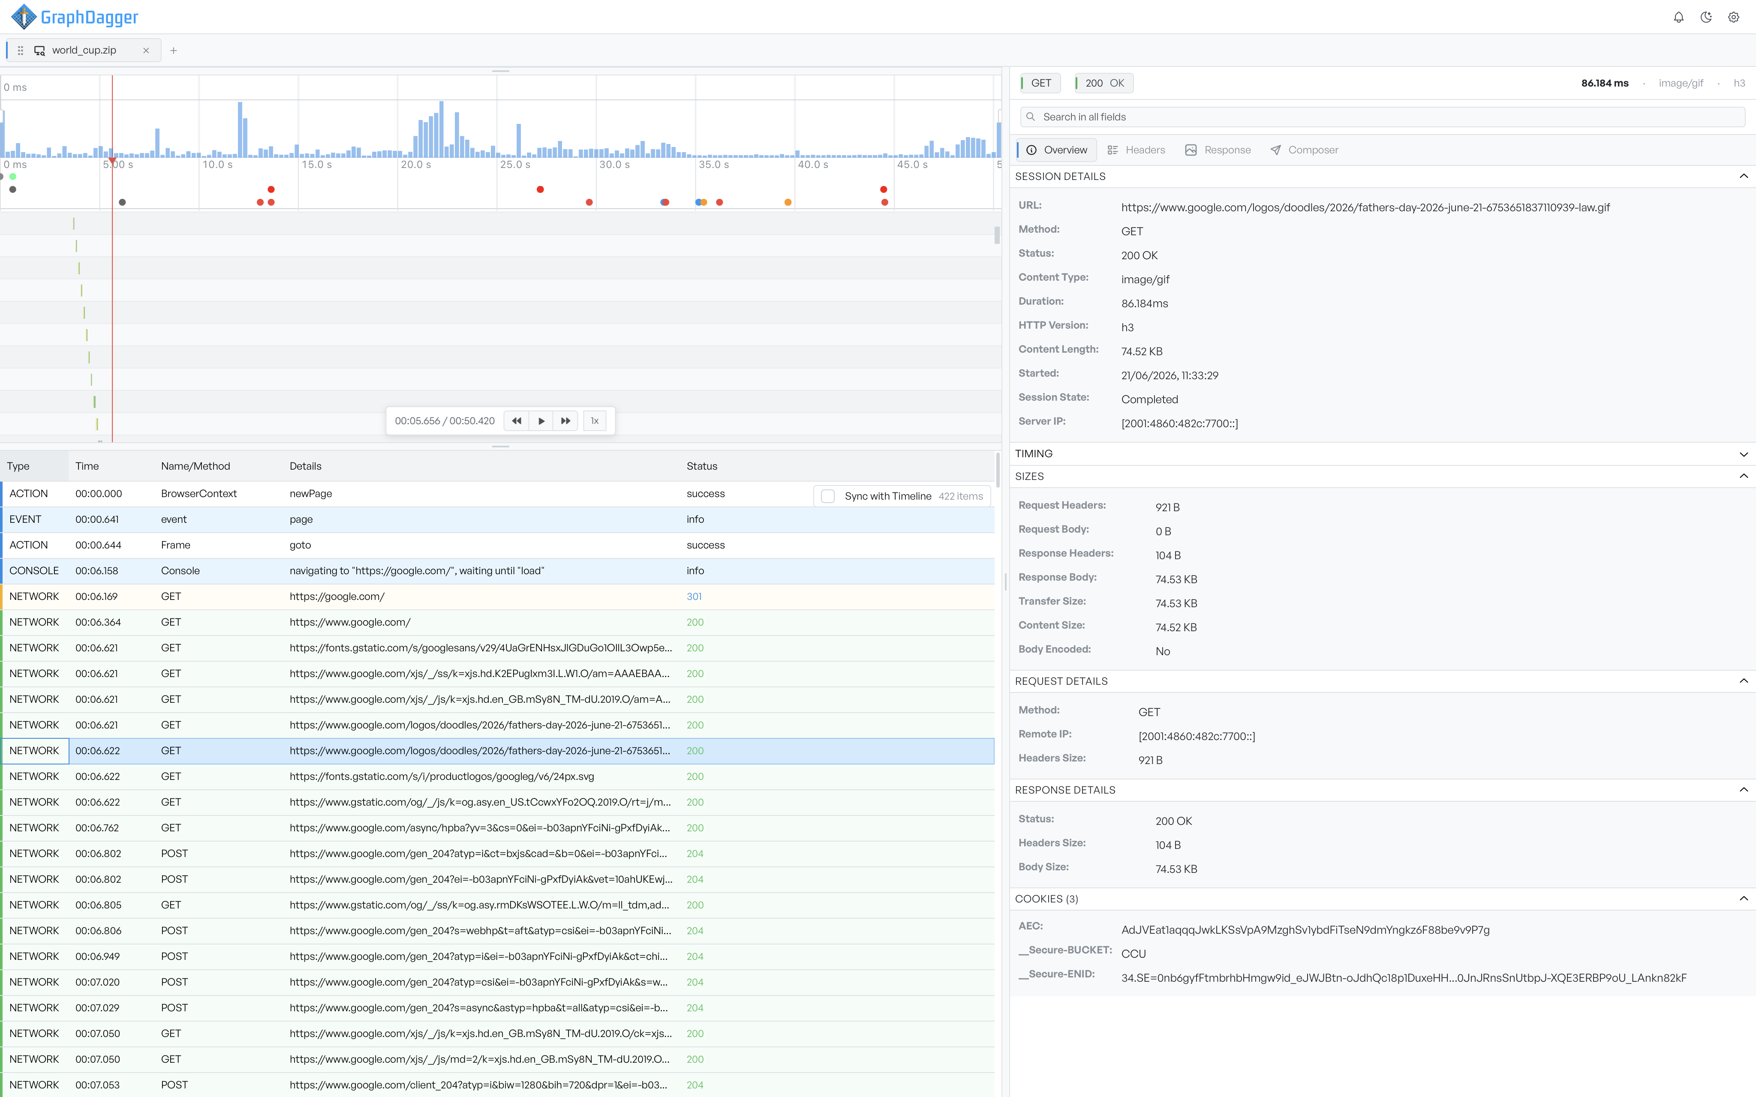Select the async/hpba request row
Image resolution: width=1756 pixels, height=1097 pixels.
[497, 829]
